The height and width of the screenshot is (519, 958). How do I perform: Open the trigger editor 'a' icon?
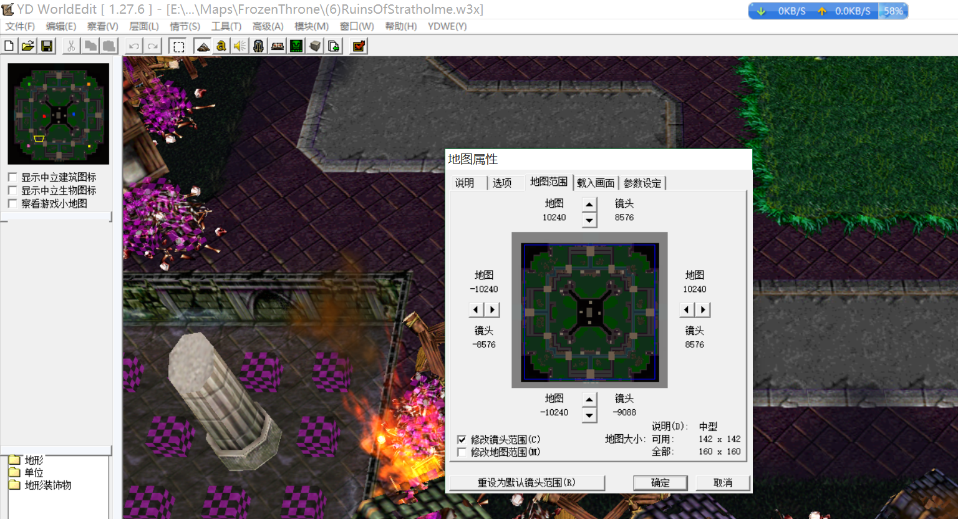[x=221, y=46]
